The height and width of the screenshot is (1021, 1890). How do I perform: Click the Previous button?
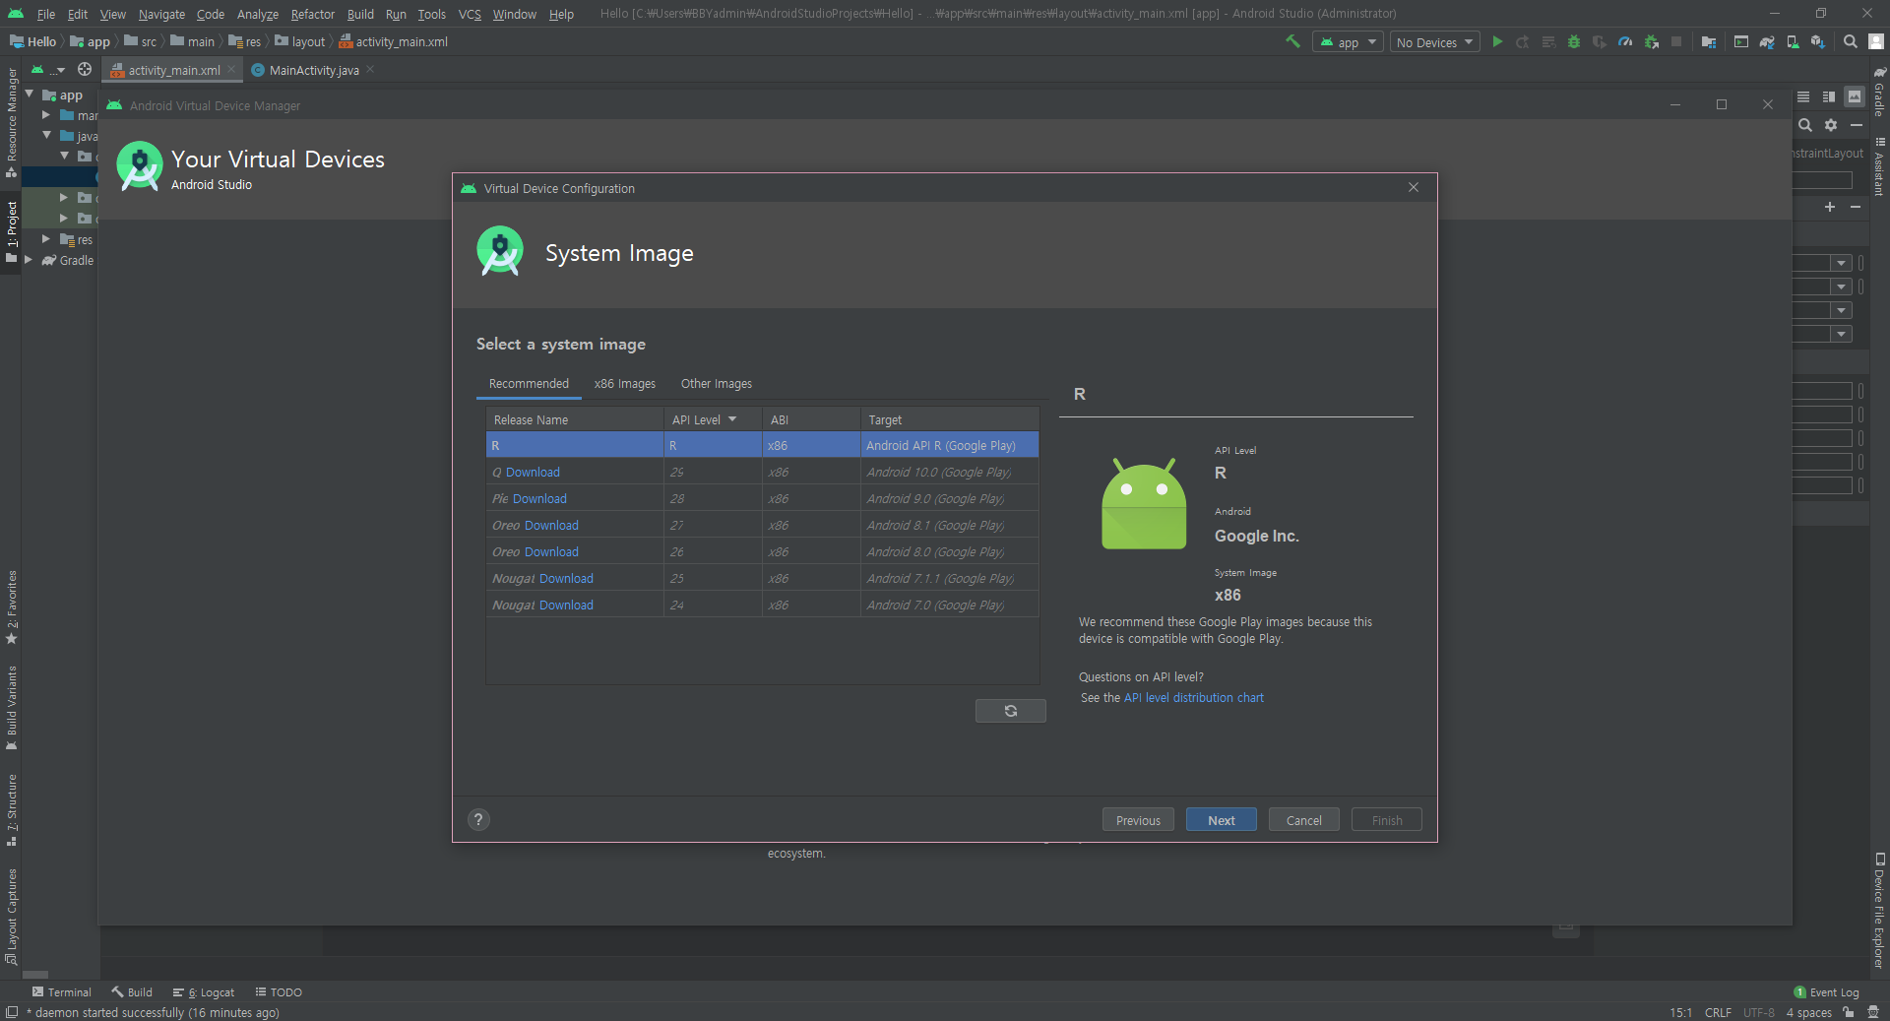1138,820
